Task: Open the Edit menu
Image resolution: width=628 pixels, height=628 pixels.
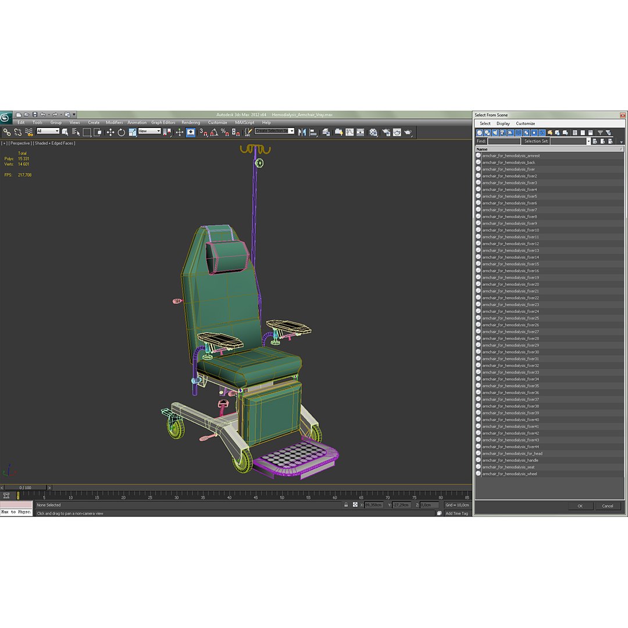Action: [x=22, y=123]
